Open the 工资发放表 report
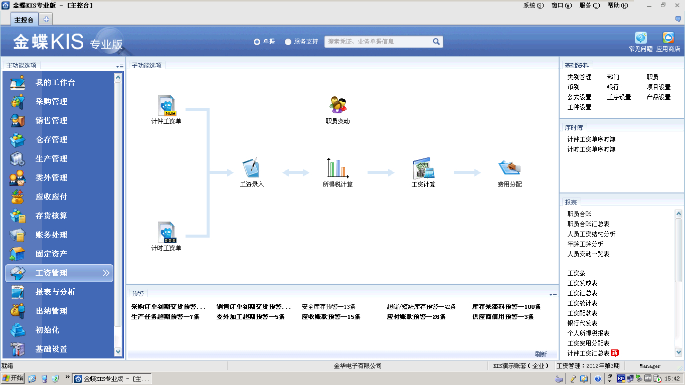The height and width of the screenshot is (385, 685). [x=582, y=283]
